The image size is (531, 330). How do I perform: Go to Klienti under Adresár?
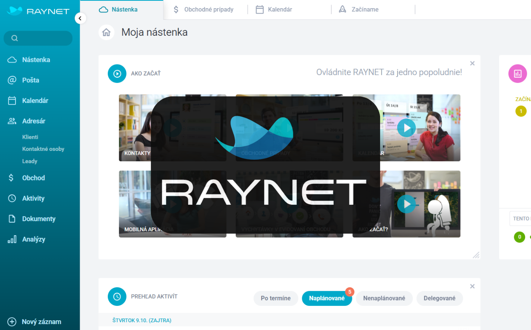[x=30, y=137]
